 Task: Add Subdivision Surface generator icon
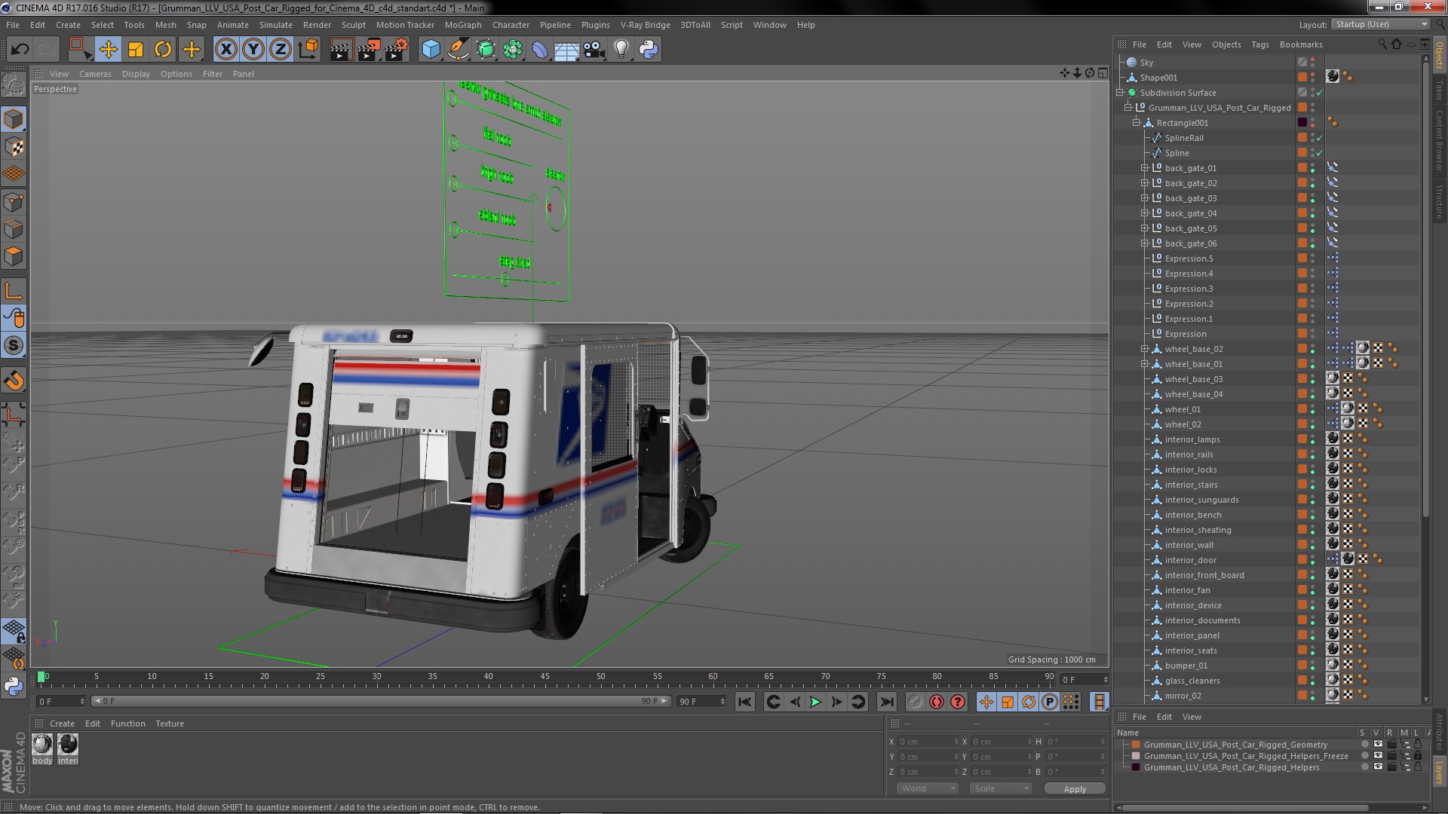(486, 50)
